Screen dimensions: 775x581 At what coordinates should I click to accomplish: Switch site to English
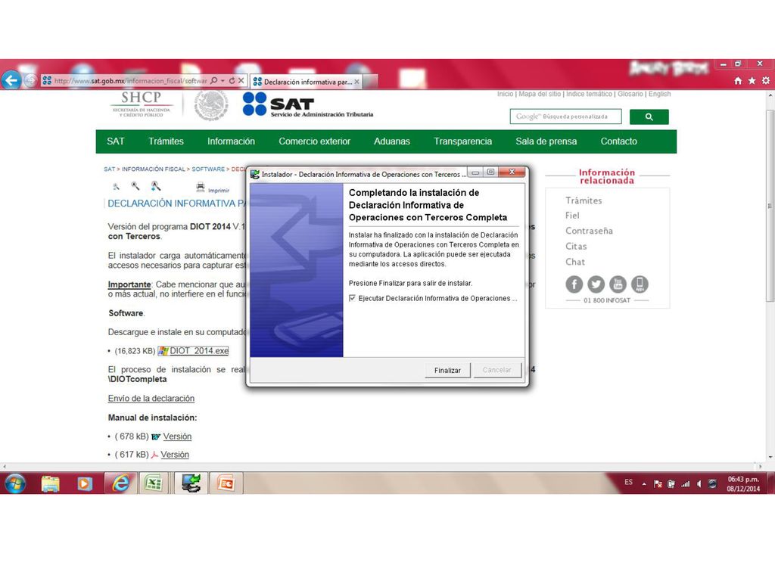click(659, 94)
